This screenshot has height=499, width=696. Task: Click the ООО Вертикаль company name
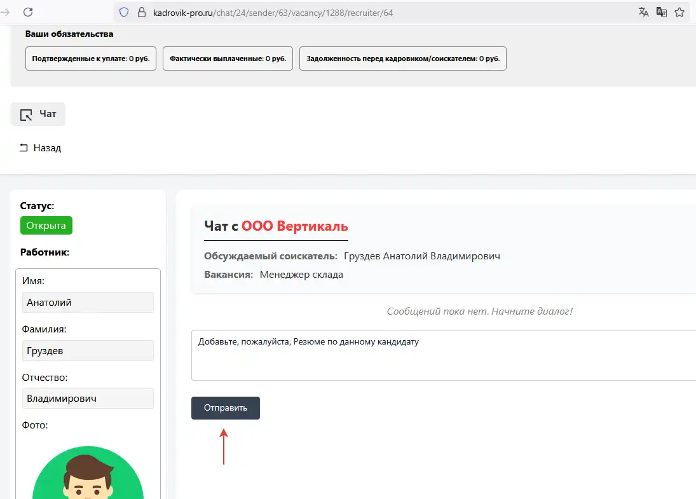pos(295,226)
